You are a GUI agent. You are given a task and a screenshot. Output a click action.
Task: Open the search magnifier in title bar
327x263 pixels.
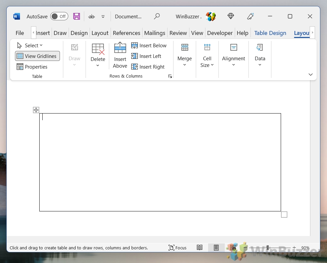[157, 16]
